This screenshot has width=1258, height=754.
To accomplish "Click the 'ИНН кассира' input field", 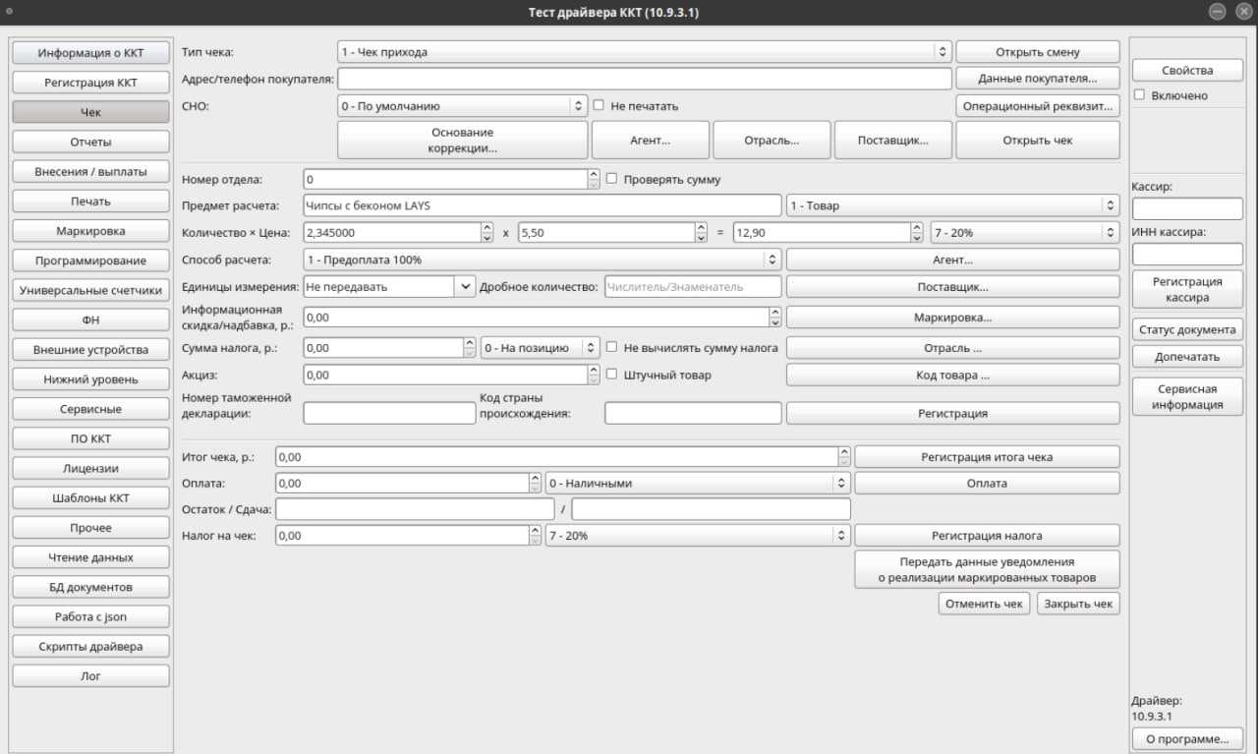I will 1187,254.
